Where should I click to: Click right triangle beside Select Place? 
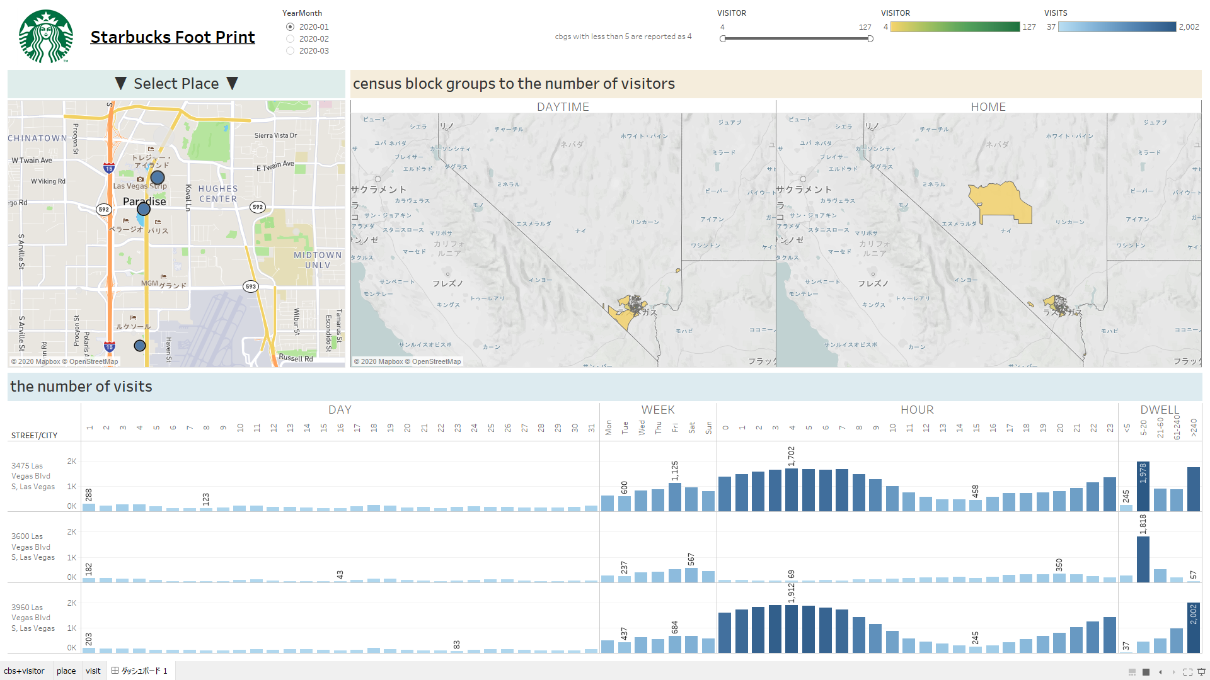232,84
